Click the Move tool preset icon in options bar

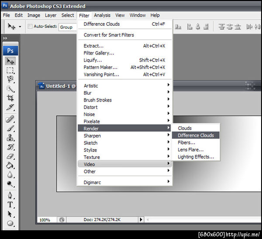point(11,26)
